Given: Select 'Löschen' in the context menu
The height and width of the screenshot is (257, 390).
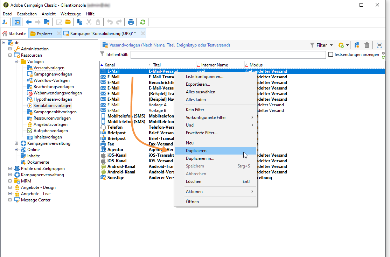Looking at the screenshot, I should (193, 181).
